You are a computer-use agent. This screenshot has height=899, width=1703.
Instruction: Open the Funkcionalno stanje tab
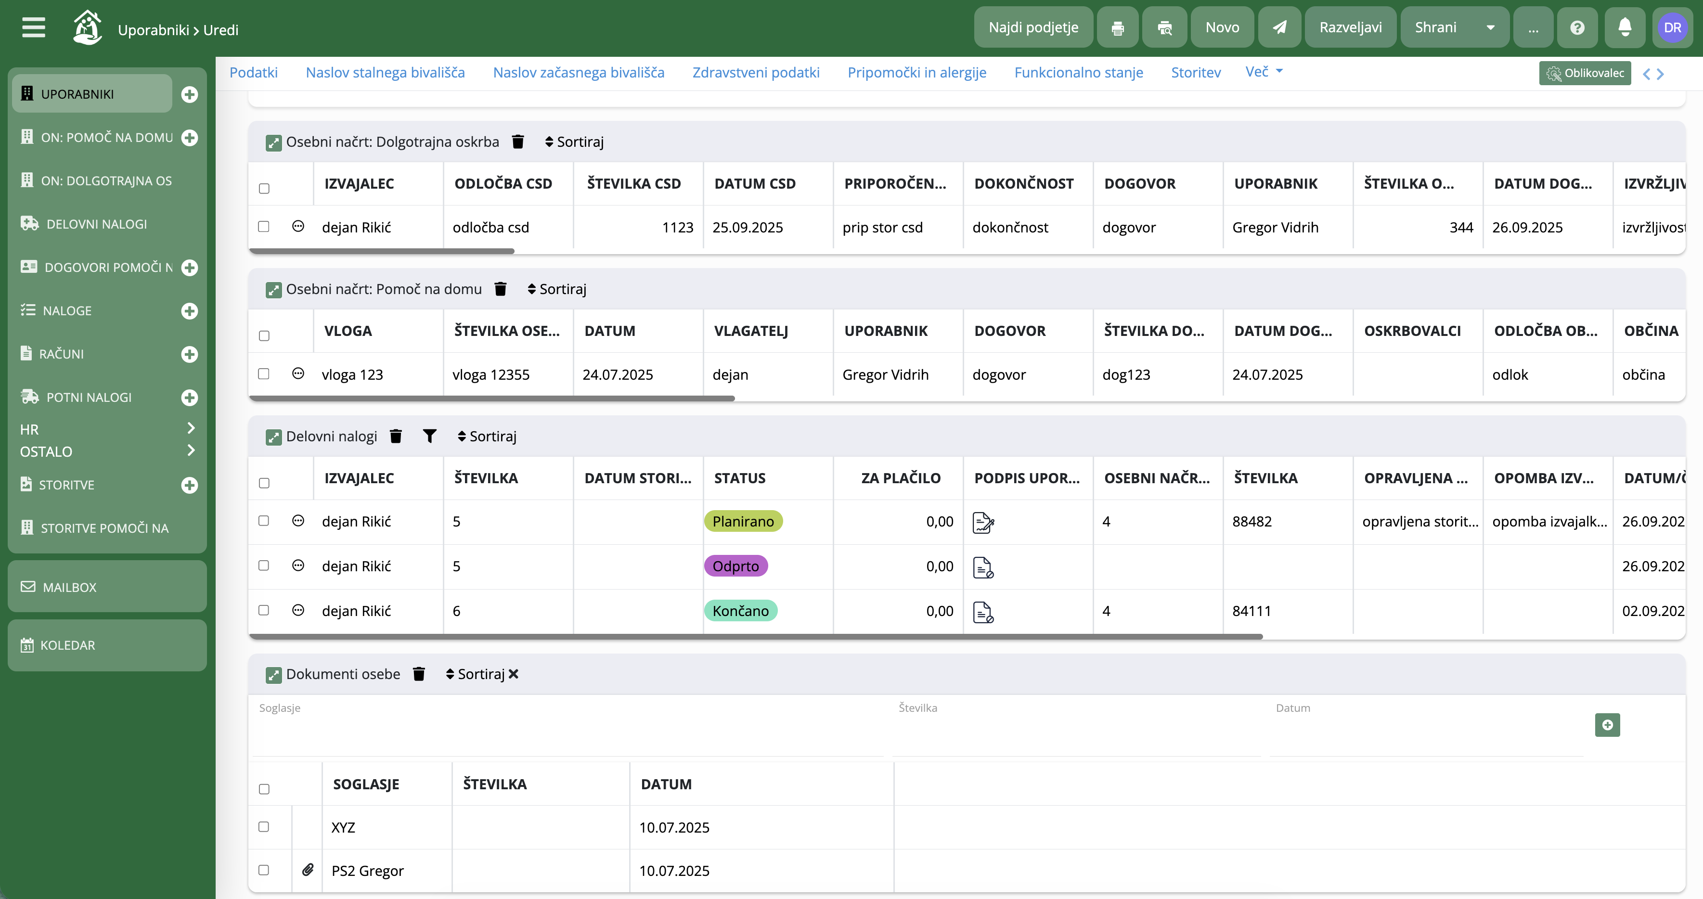pyautogui.click(x=1078, y=73)
